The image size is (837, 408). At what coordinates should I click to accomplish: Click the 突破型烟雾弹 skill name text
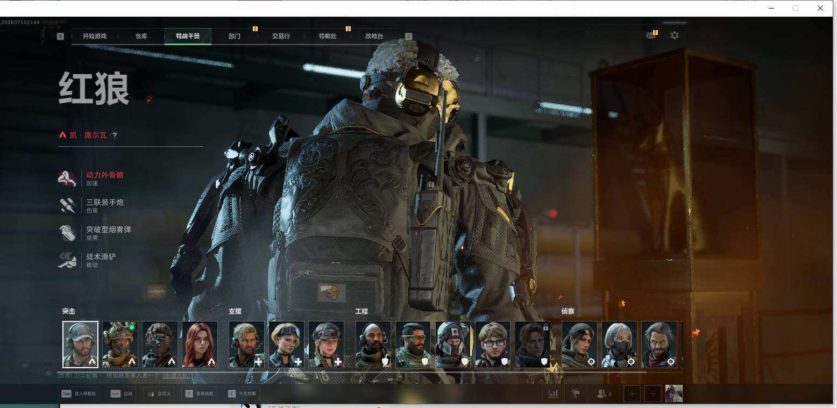(x=109, y=230)
